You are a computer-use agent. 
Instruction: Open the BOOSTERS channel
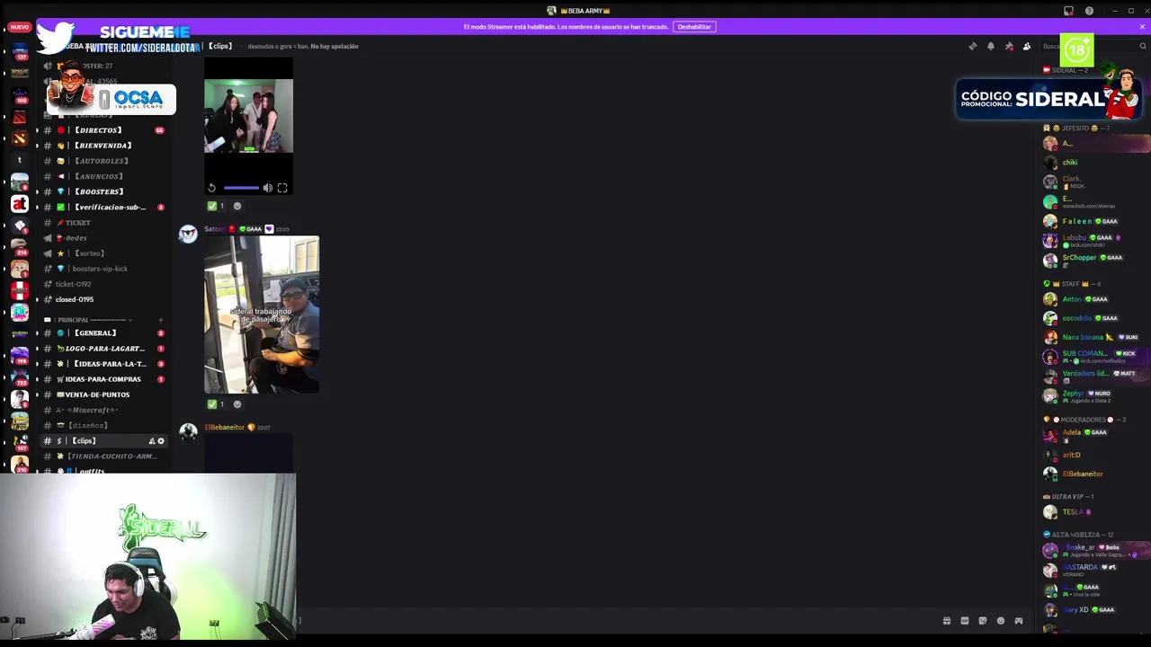pos(104,191)
